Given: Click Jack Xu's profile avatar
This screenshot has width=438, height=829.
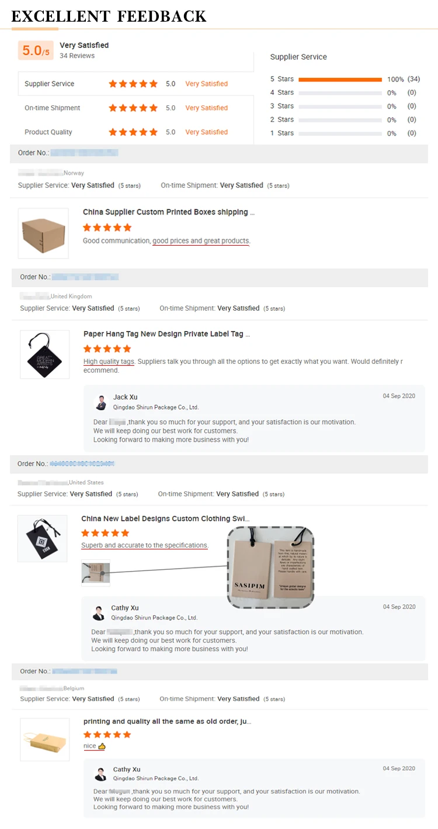Looking at the screenshot, I should [101, 402].
